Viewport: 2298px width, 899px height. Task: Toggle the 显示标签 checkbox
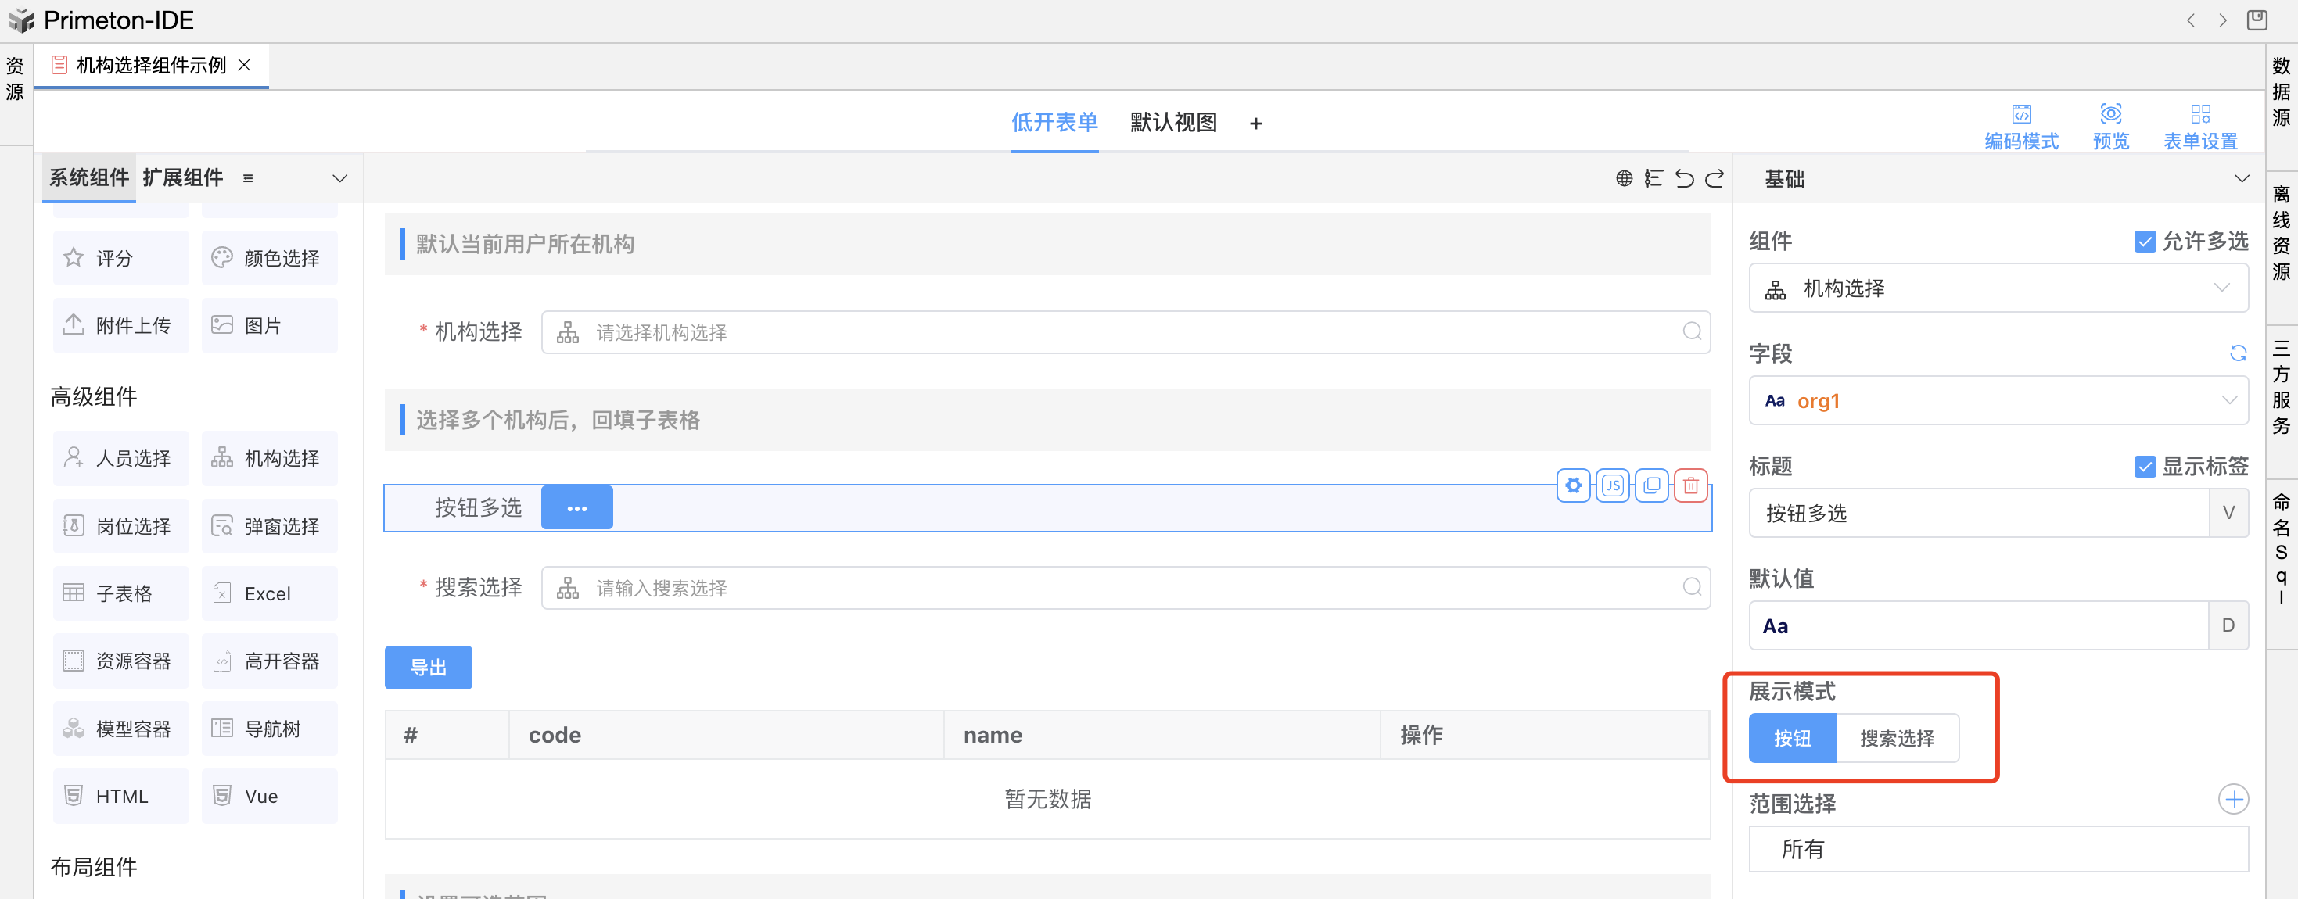pos(2145,467)
